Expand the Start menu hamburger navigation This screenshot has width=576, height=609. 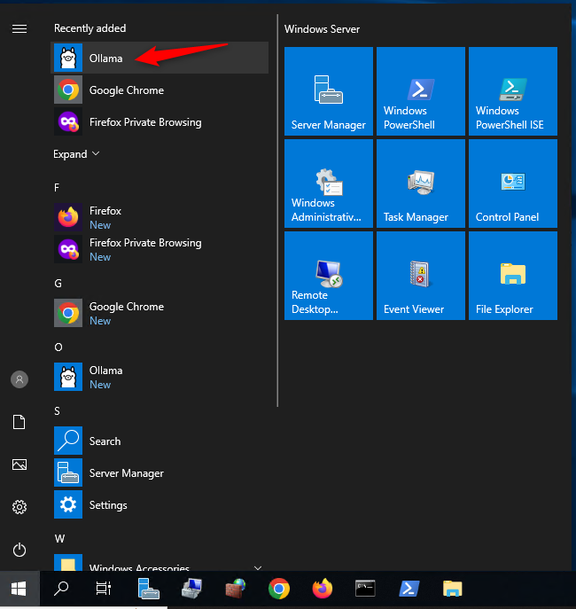[x=19, y=28]
